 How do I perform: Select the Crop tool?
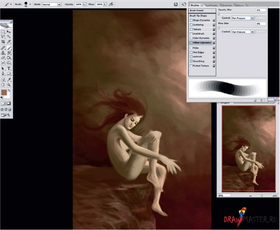pyautogui.click(x=3, y=42)
